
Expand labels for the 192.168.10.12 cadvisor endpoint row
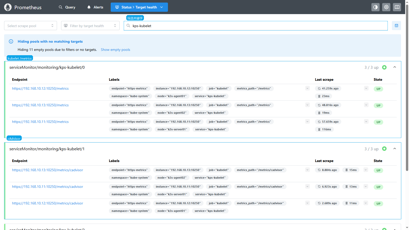point(308,203)
